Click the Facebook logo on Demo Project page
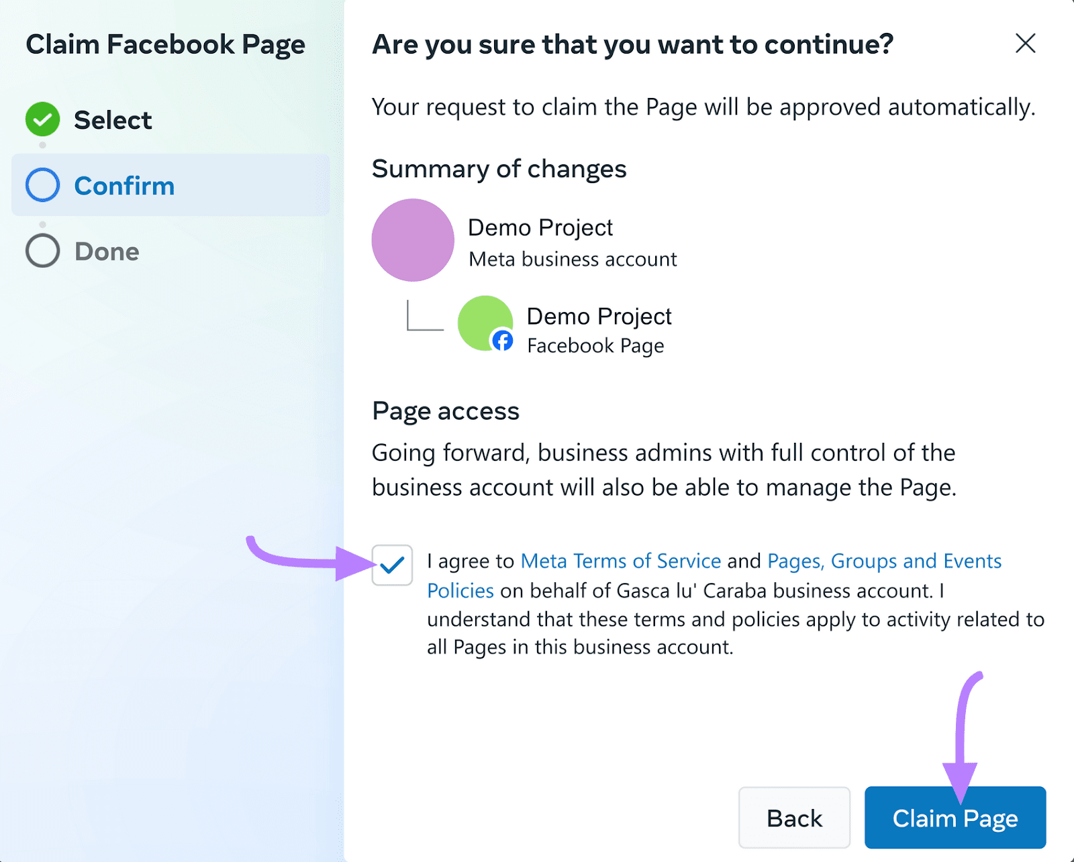The width and height of the screenshot is (1074, 862). (501, 341)
